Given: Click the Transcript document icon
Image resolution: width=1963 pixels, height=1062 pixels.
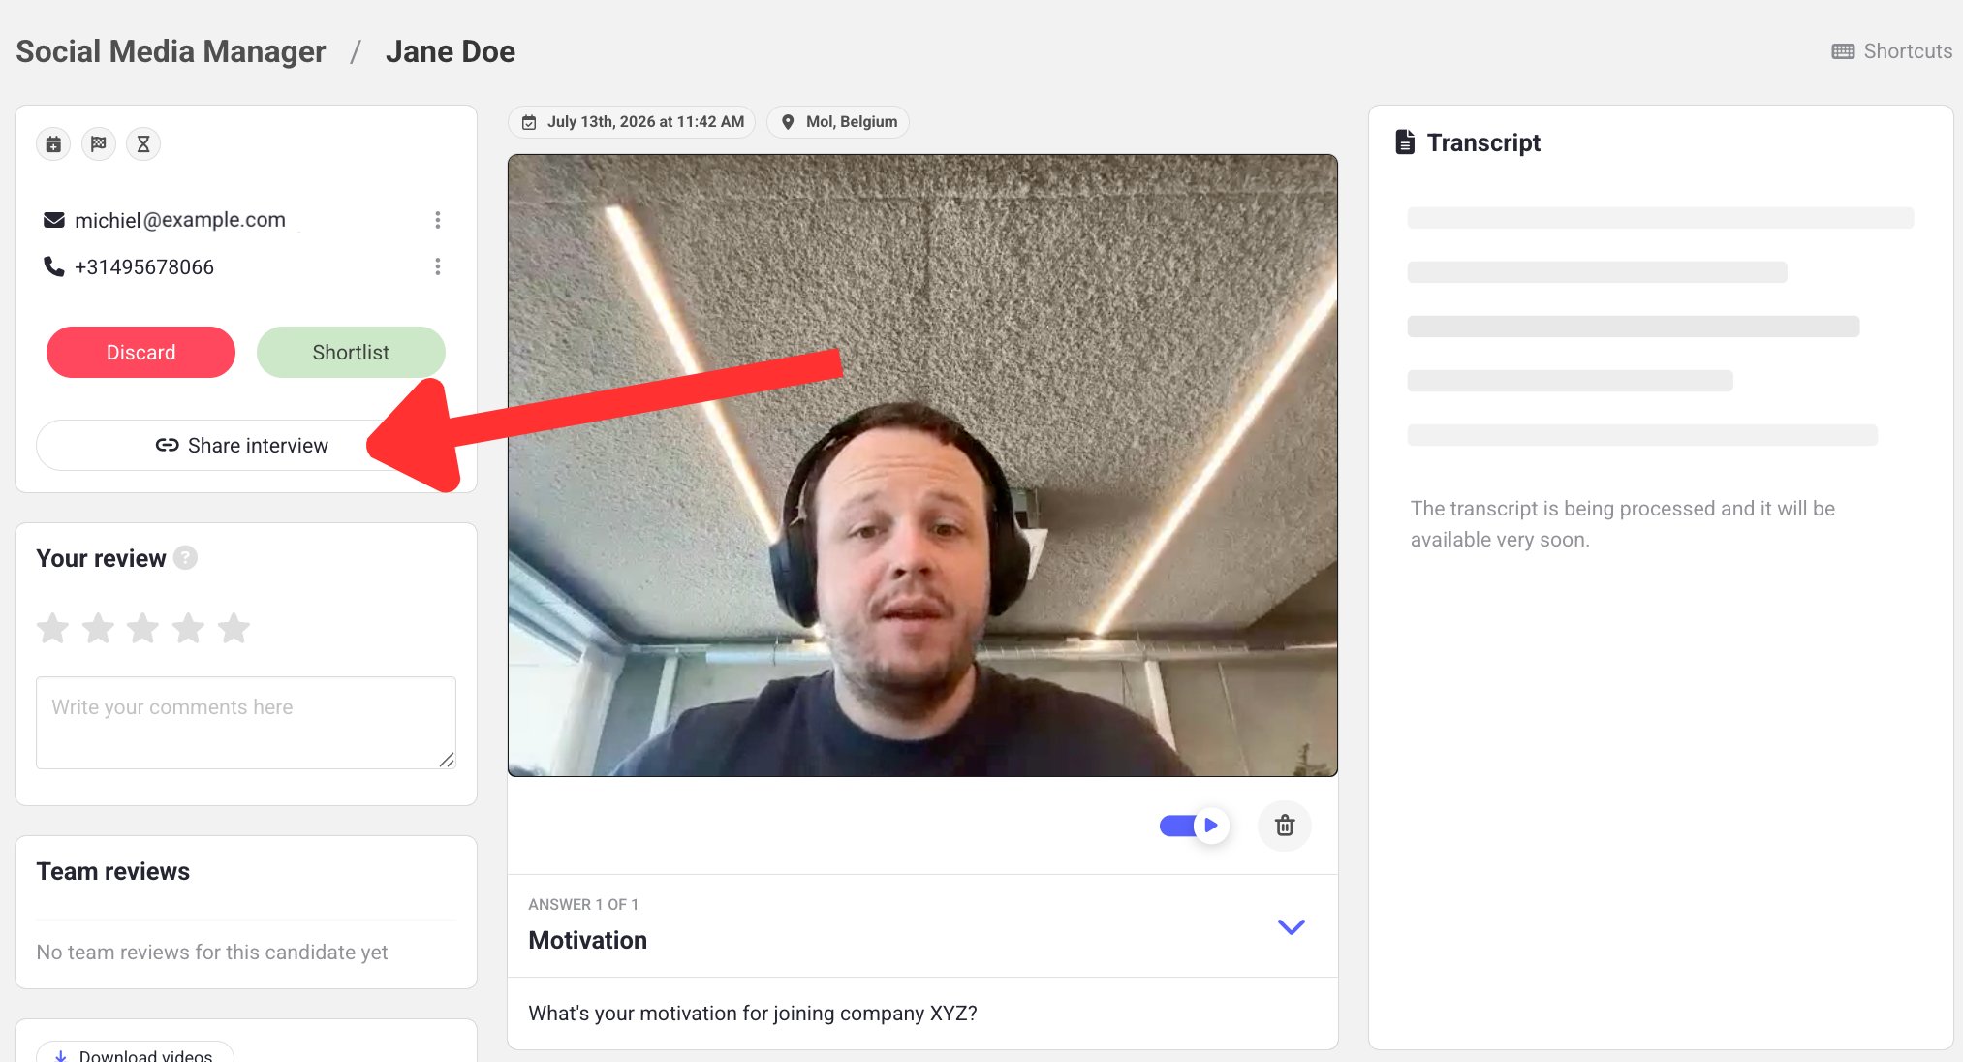Looking at the screenshot, I should point(1405,142).
